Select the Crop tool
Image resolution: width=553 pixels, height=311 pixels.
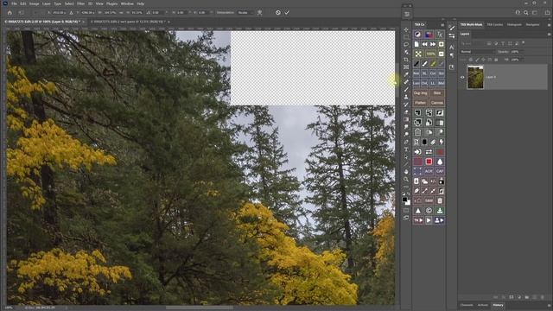[x=406, y=60]
